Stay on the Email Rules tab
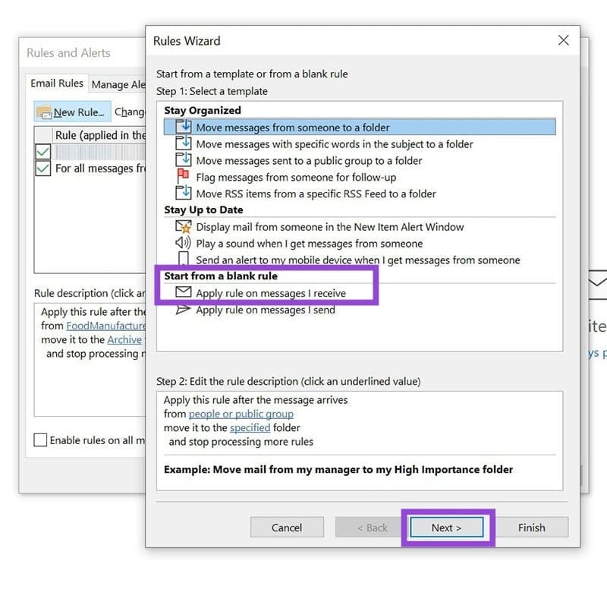 pos(57,83)
